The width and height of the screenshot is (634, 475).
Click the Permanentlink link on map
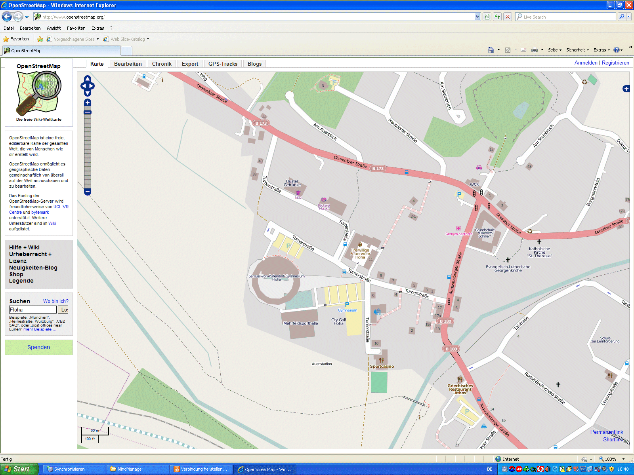click(607, 432)
